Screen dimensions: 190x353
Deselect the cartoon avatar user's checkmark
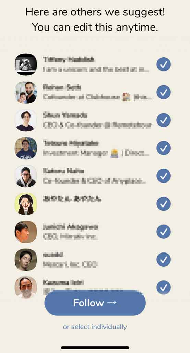click(164, 204)
